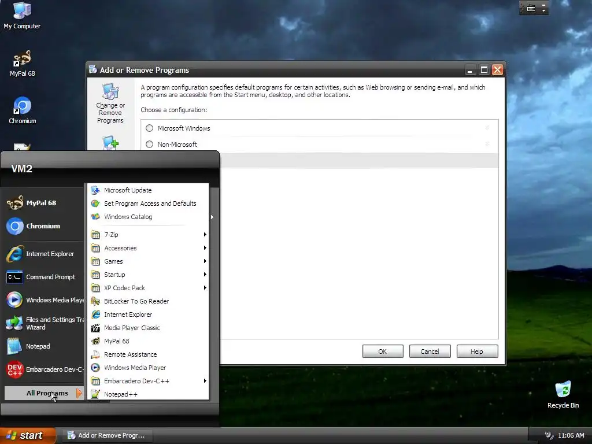Select the Microsoft Windows configuration radio
The width and height of the screenshot is (592, 444).
point(150,128)
